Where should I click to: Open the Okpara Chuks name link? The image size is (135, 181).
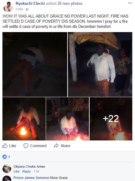(25, 166)
